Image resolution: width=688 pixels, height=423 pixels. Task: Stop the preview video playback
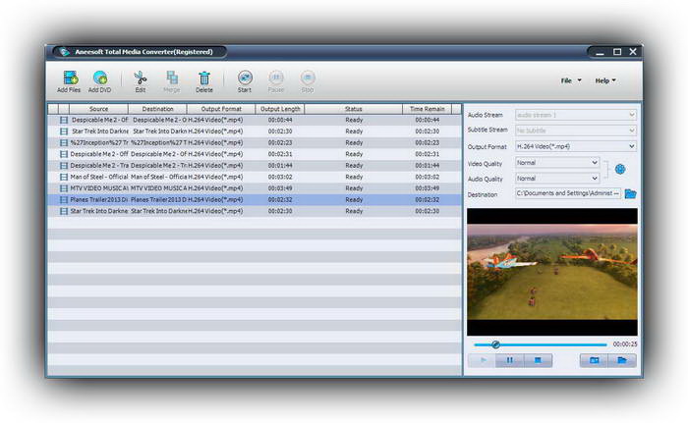click(538, 360)
